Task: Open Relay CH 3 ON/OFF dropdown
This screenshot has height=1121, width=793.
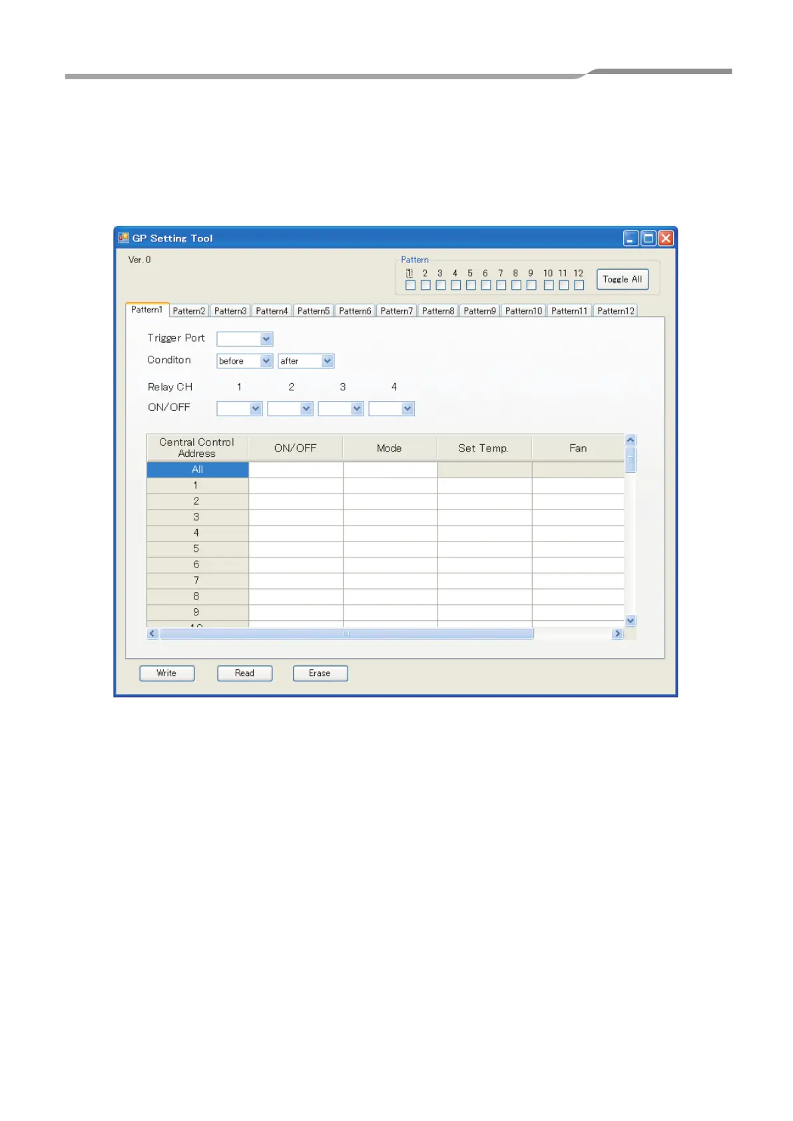Action: click(341, 408)
